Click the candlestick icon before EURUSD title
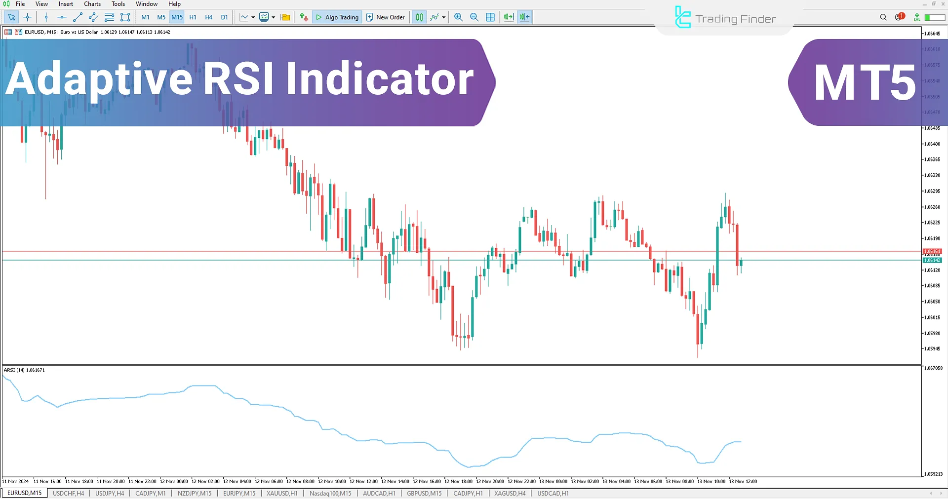948x499 pixels. click(19, 32)
